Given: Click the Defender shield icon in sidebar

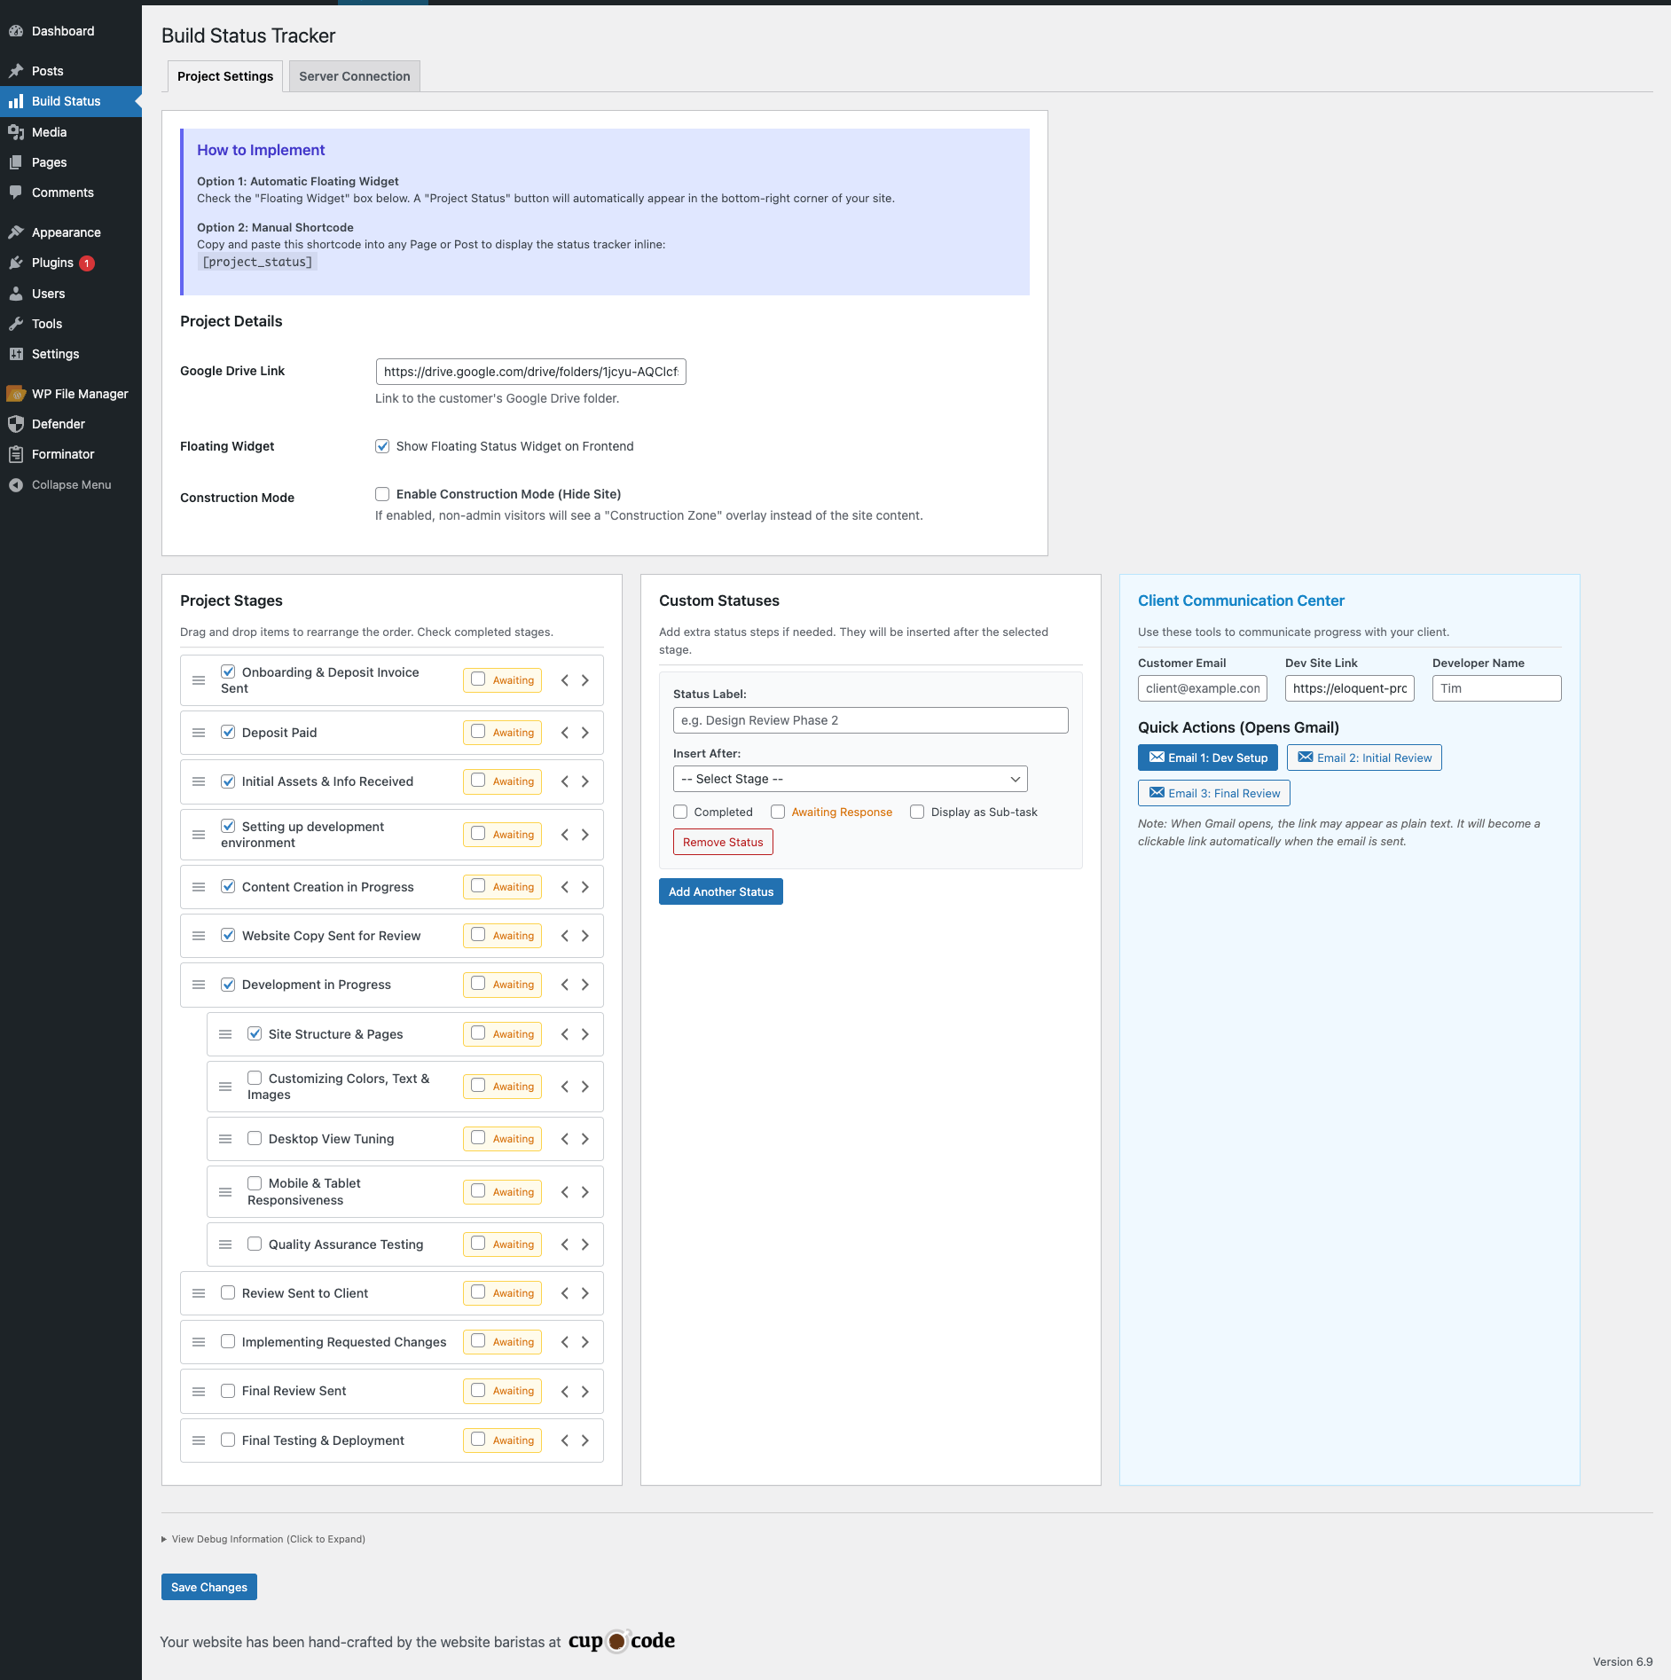Looking at the screenshot, I should pos(16,424).
